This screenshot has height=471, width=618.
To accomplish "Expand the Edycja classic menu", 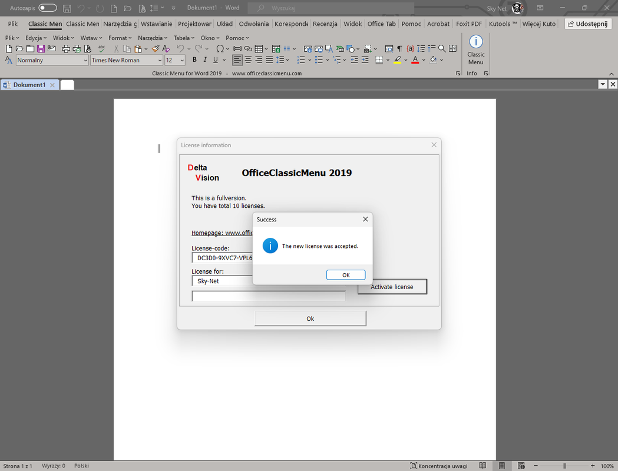I will point(36,38).
